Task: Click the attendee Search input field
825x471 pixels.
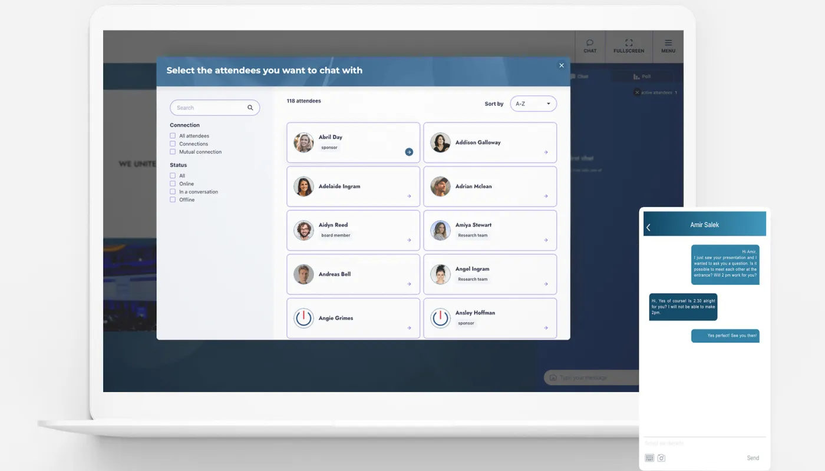Action: [x=209, y=108]
